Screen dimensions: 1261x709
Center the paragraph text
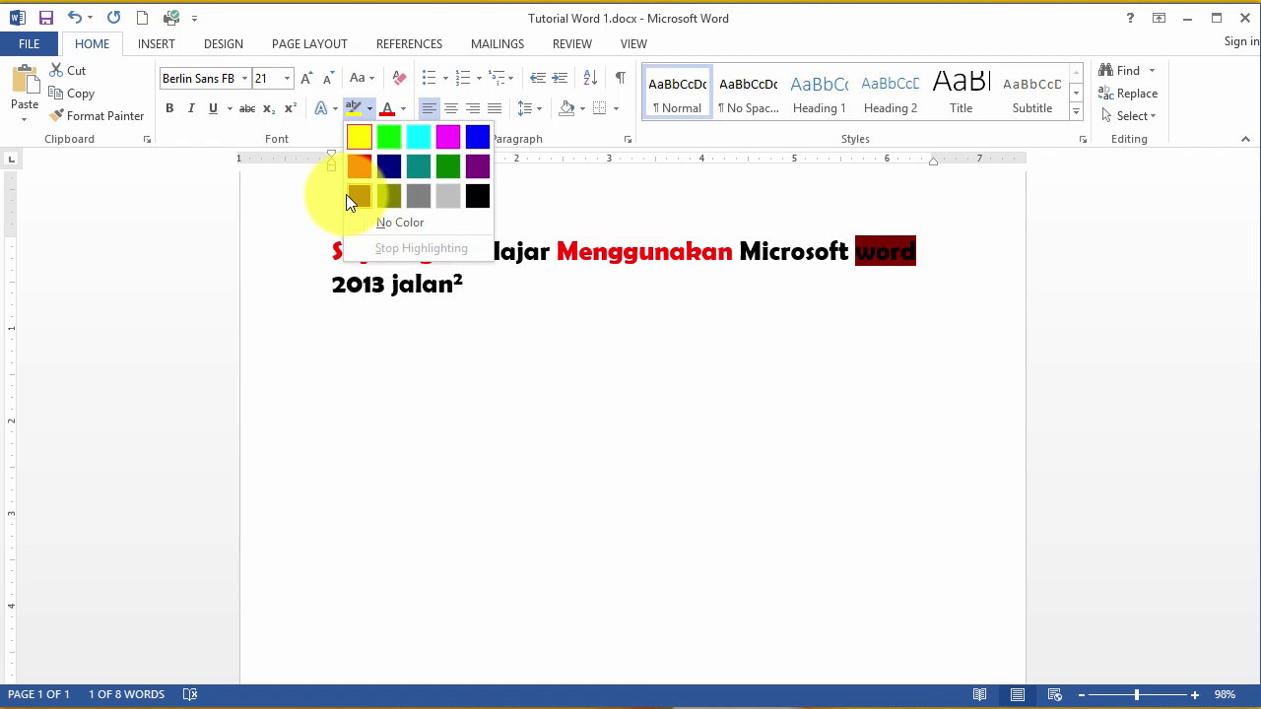point(450,108)
